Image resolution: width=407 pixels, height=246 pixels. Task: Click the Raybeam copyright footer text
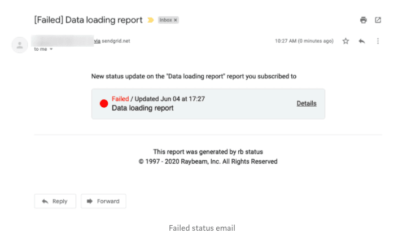[208, 161]
